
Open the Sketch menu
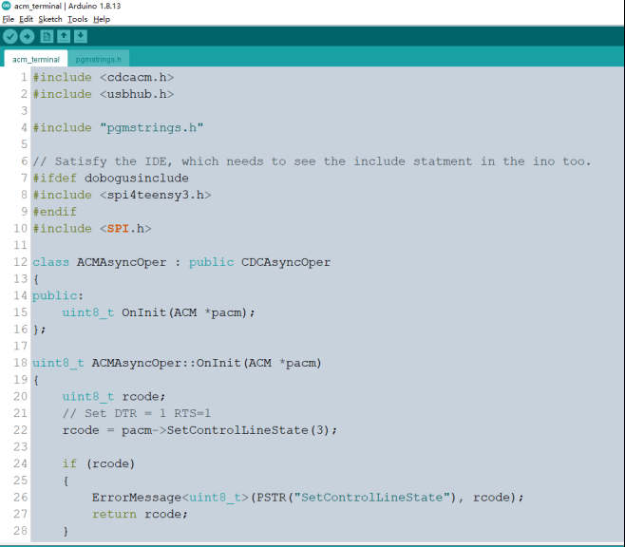click(x=50, y=19)
